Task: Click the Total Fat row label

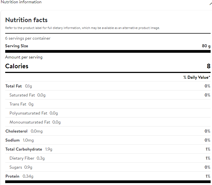Action: coord(14,86)
